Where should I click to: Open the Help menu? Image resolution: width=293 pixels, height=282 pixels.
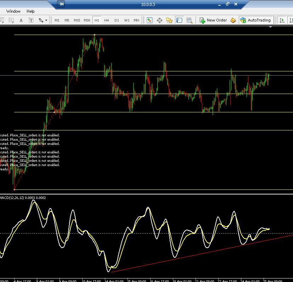[30, 11]
